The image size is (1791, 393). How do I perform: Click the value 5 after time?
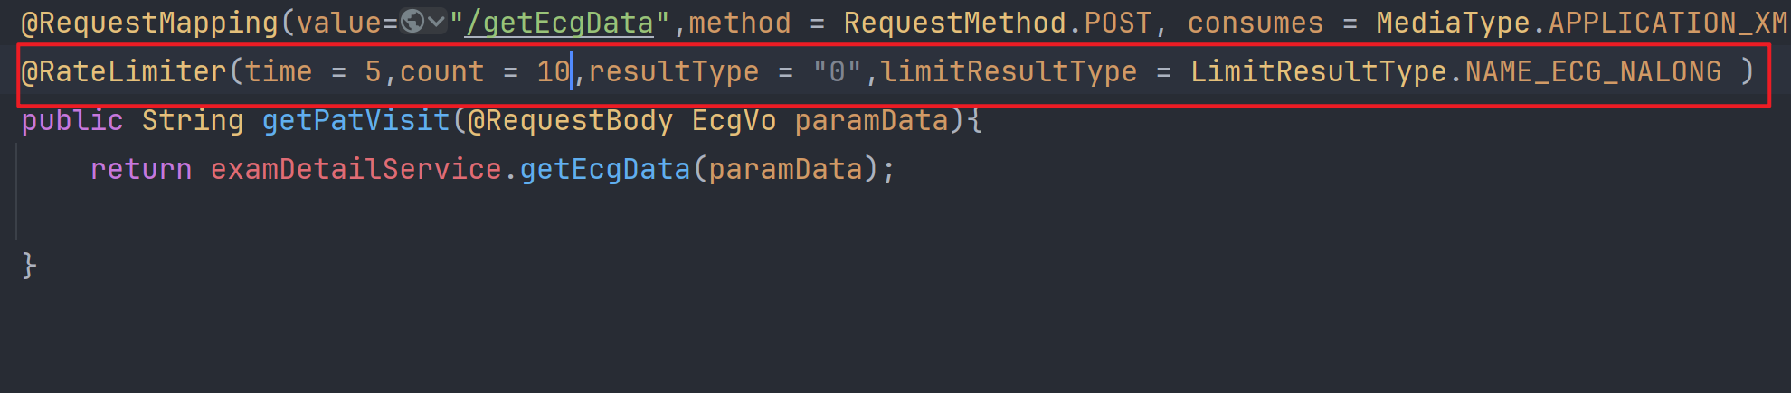click(374, 71)
